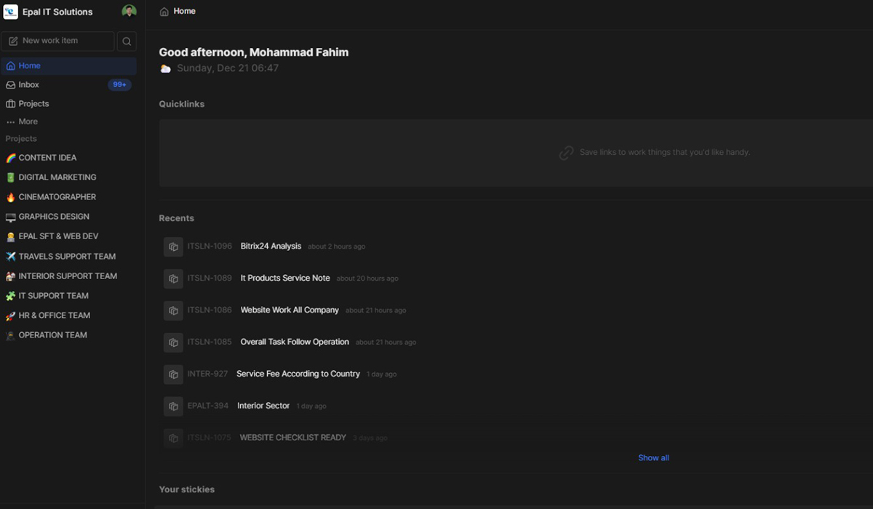Image resolution: width=873 pixels, height=509 pixels.
Task: Click the New work item button
Action: (x=57, y=41)
